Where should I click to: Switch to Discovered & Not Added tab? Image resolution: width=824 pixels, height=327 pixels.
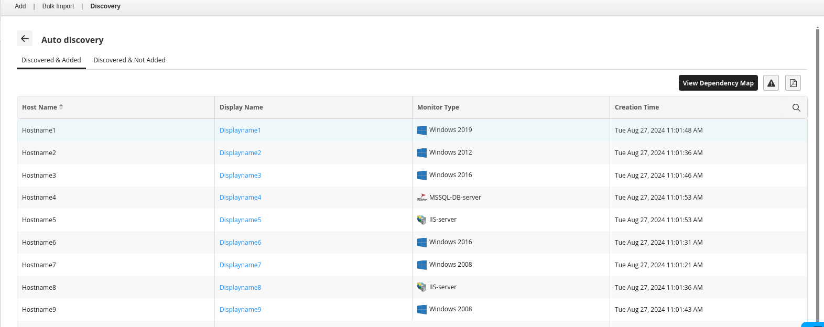click(x=129, y=60)
